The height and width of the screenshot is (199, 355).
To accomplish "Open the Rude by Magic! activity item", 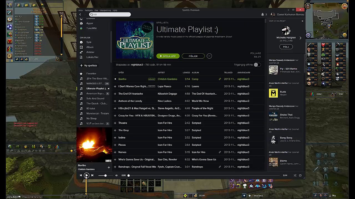I will (285, 93).
